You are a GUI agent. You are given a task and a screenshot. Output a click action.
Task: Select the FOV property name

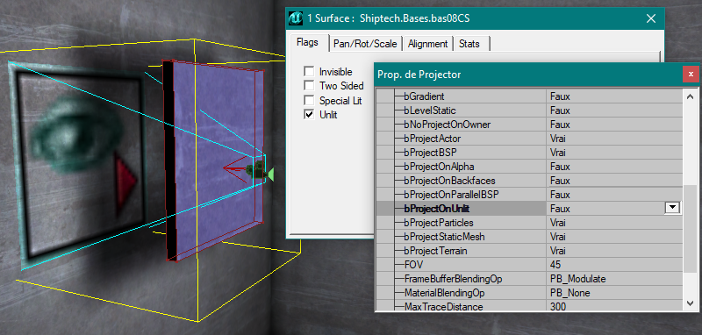click(x=413, y=265)
